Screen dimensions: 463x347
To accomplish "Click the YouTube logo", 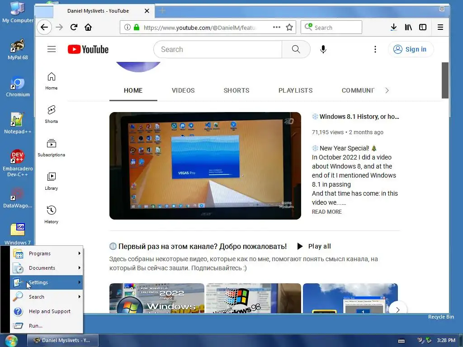I will click(88, 49).
